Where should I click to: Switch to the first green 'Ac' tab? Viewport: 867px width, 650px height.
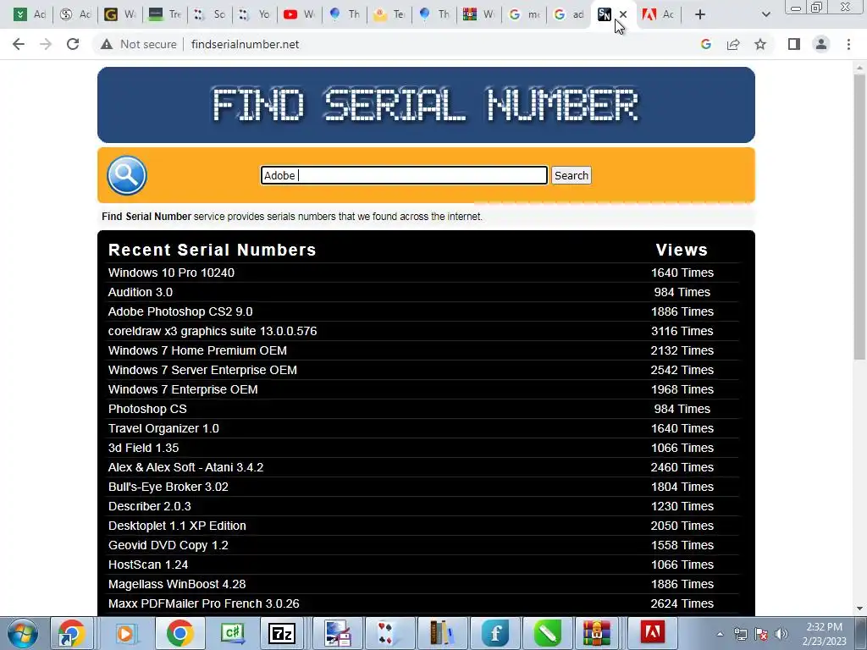pyautogui.click(x=30, y=14)
